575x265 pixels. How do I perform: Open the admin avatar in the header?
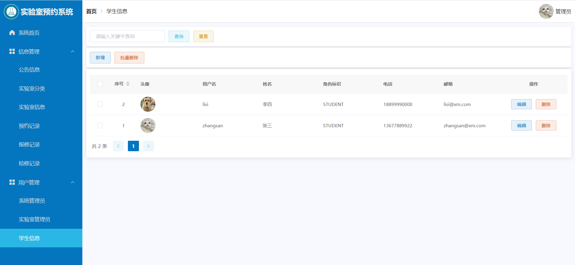(x=546, y=11)
